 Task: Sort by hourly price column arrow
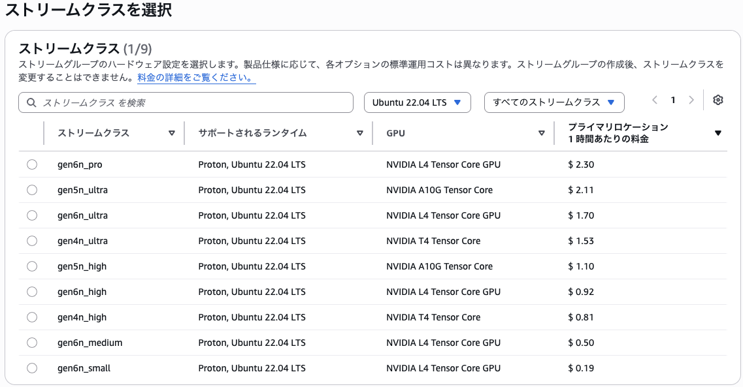[718, 133]
